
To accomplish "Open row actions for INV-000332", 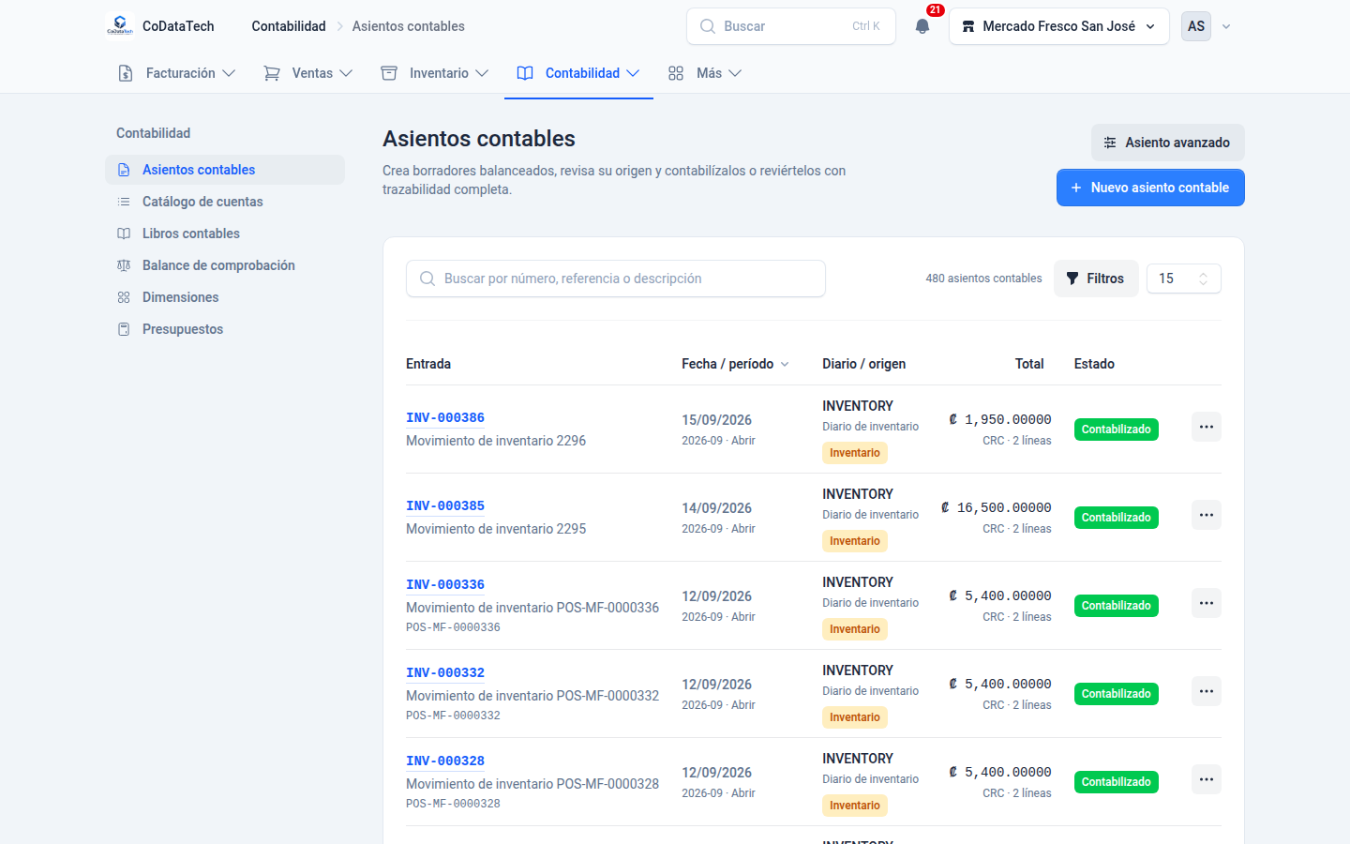I will pyautogui.click(x=1207, y=691).
